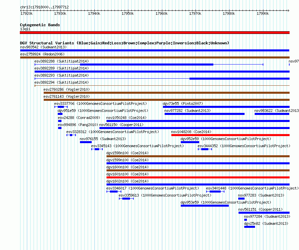Click nsv976155 (Sudmant2013) label

click(x=103, y=139)
